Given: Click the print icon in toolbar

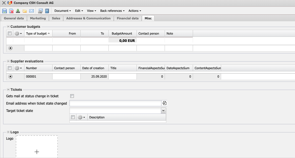Looking at the screenshot, I should tap(40, 11).
